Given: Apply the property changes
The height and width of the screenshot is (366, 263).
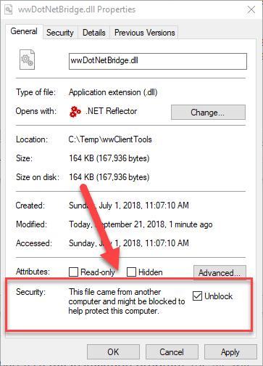Looking at the screenshot, I should point(230,351).
